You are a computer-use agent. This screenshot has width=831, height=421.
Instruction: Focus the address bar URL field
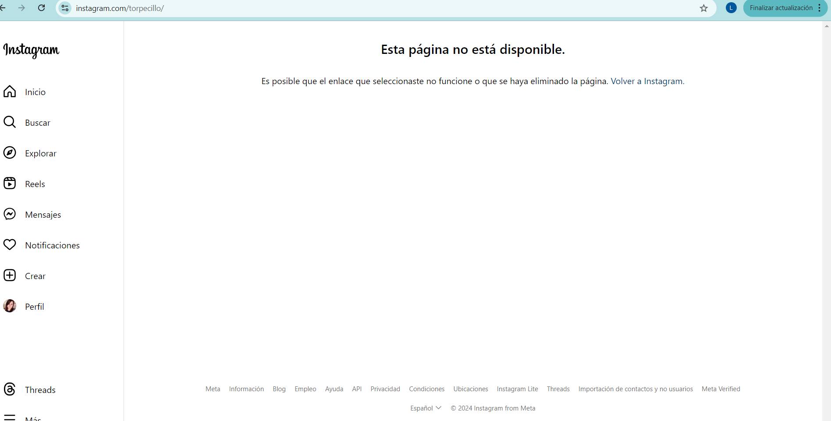386,8
